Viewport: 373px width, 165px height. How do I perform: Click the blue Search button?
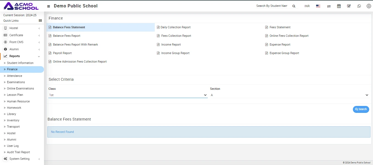(361, 109)
